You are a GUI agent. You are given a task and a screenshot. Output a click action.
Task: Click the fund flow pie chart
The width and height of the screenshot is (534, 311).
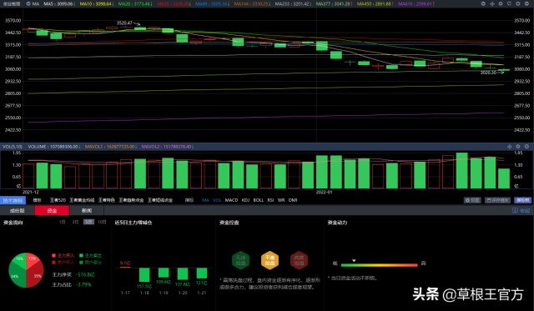tap(26, 270)
